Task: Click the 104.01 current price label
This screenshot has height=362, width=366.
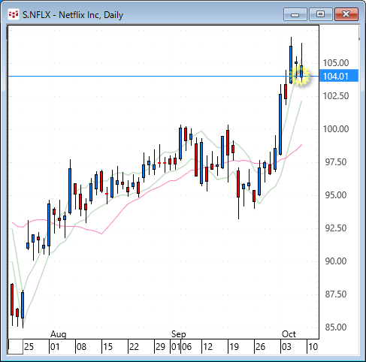Action: [339, 76]
